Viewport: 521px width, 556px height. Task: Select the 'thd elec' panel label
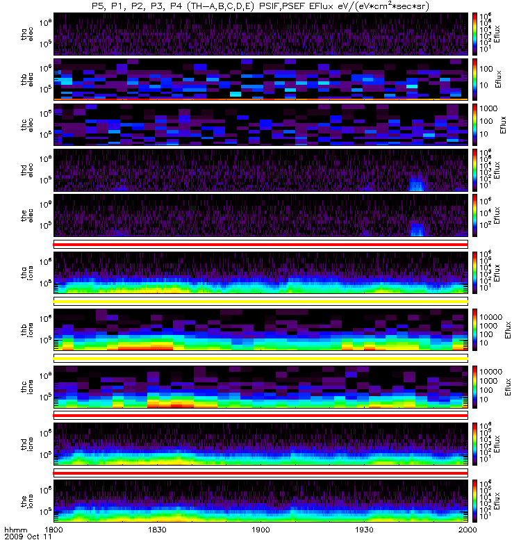tap(26, 170)
